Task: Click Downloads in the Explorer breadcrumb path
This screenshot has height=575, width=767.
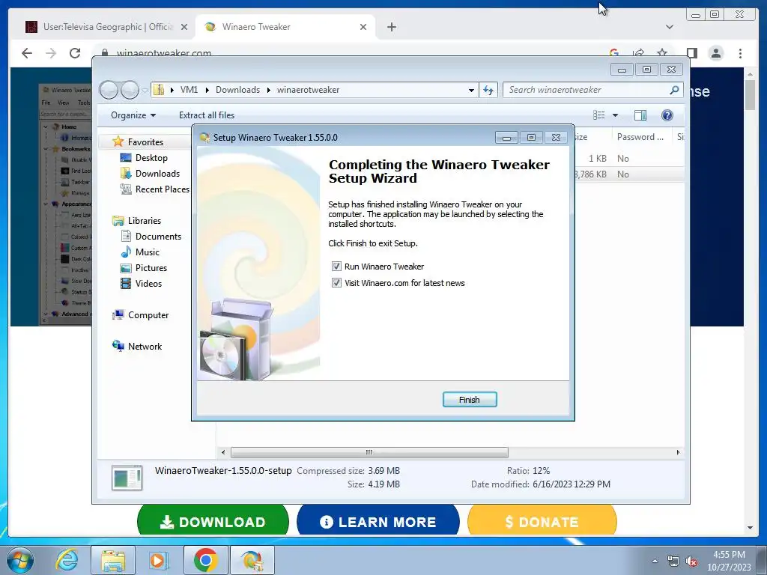Action: 237,90
